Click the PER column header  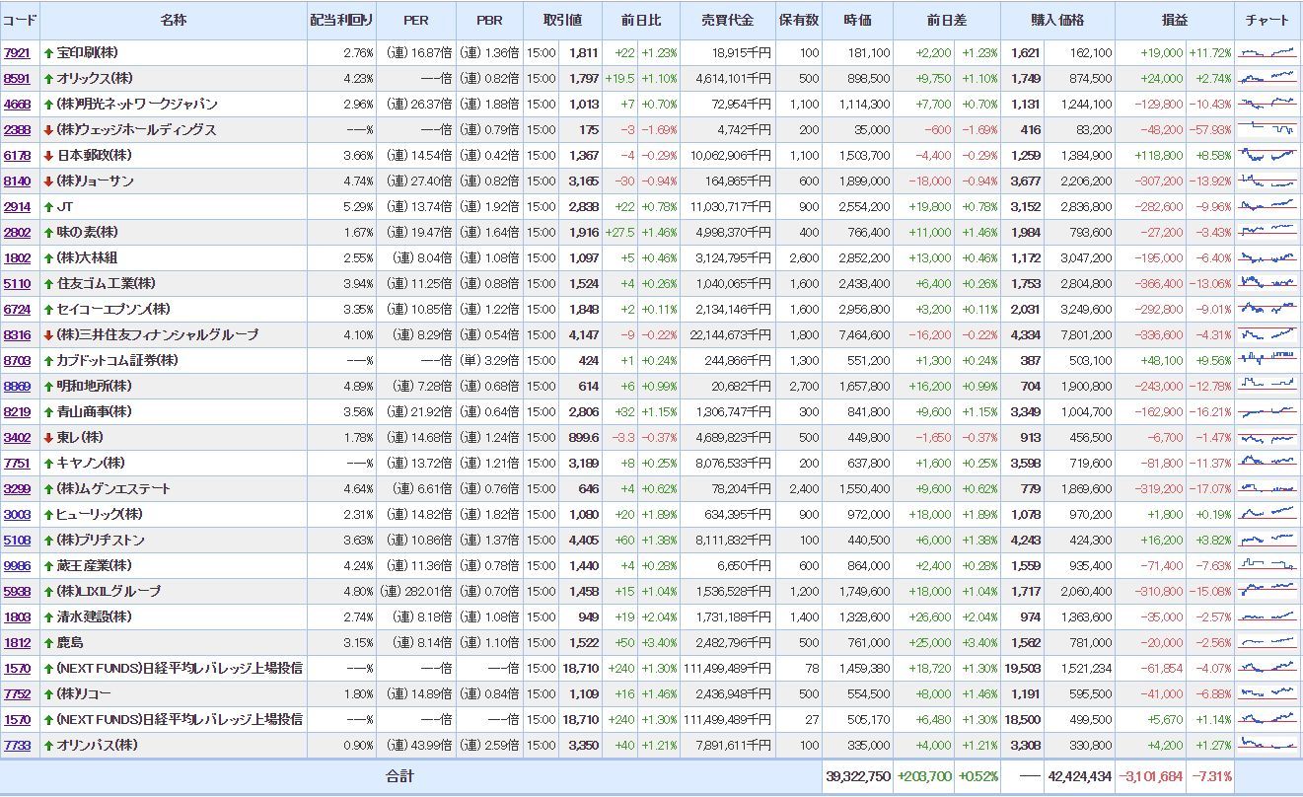click(x=416, y=21)
